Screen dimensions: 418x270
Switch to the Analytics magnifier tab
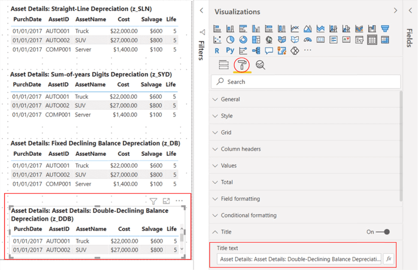pyautogui.click(x=260, y=65)
